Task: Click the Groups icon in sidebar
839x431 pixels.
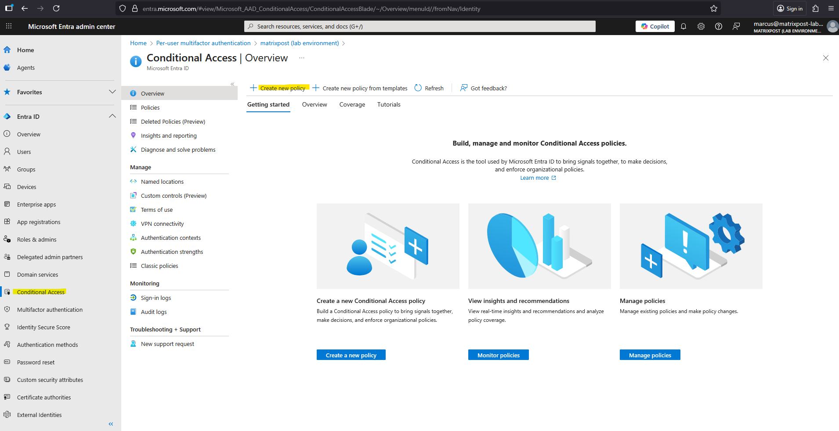Action: tap(7, 169)
